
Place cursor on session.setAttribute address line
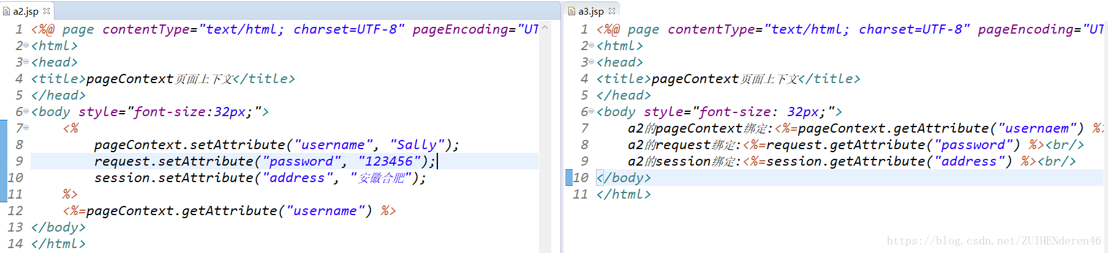pyautogui.click(x=260, y=178)
